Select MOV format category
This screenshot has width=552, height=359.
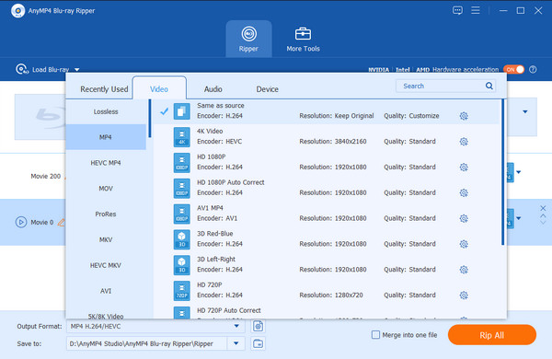106,189
